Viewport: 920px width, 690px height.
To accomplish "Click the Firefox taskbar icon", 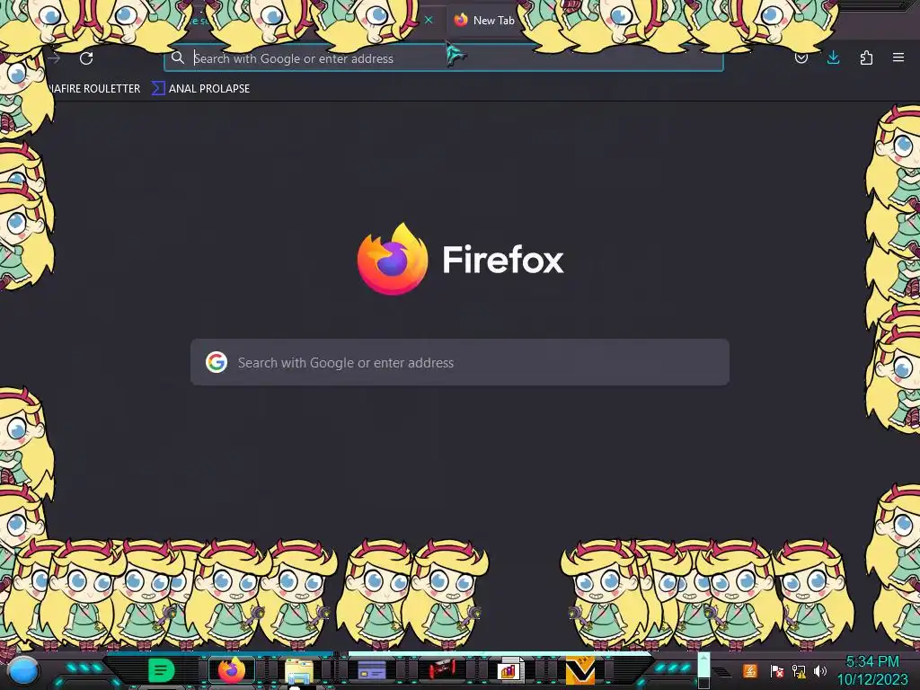I will click(x=231, y=670).
